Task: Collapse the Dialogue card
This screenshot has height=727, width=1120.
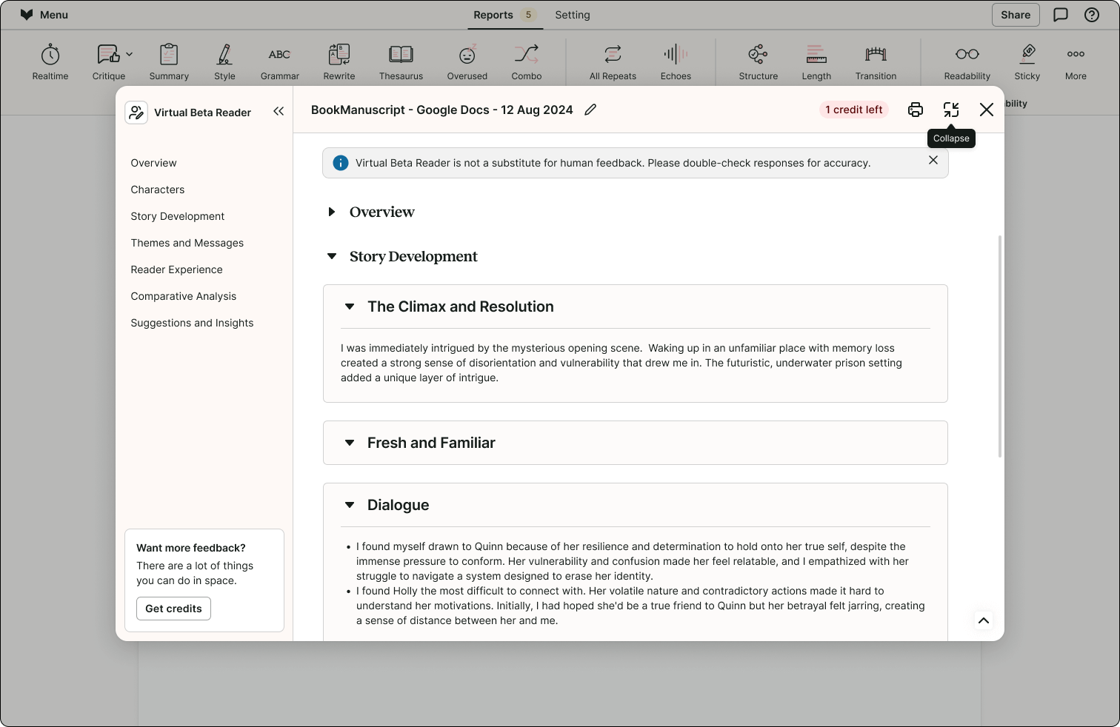Action: [x=350, y=504]
